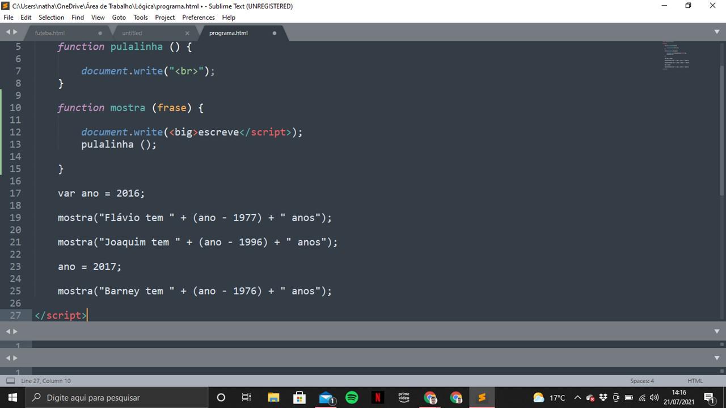Click right tab-scroll arrow of middle pane
Screen dimensions: 726x408
pos(15,331)
